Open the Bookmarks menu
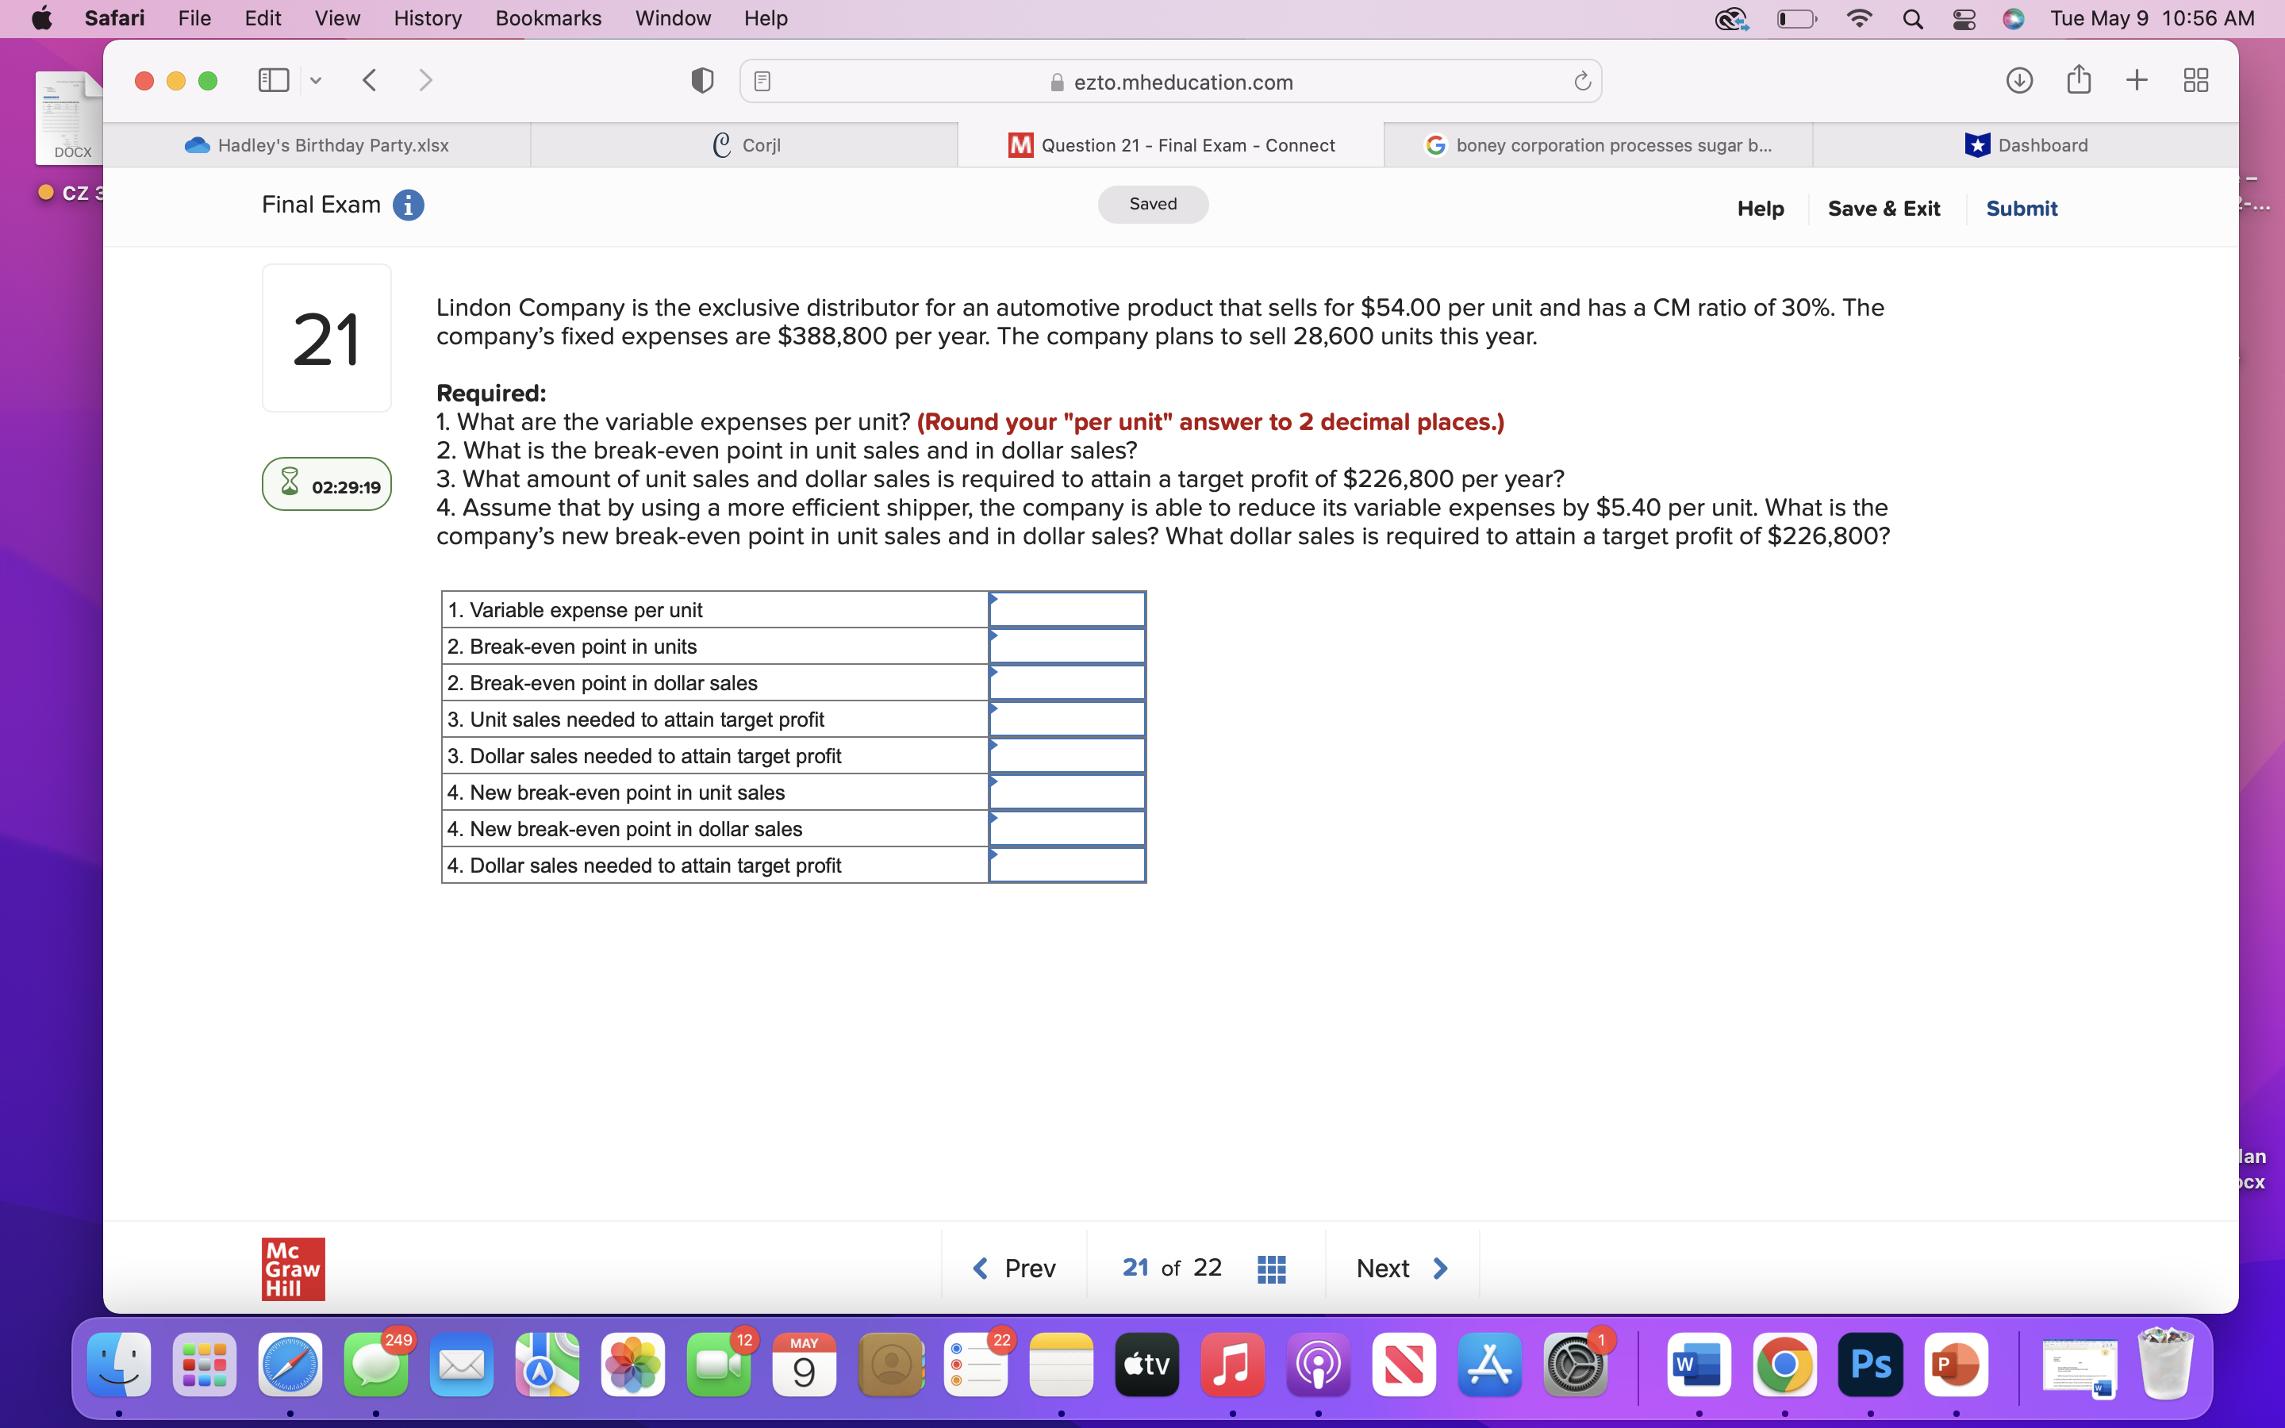The image size is (2285, 1428). (x=547, y=18)
